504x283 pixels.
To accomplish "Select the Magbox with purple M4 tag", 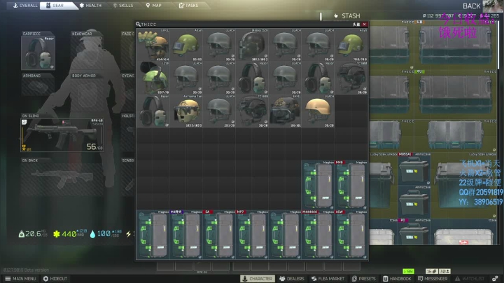I will pyautogui.click(x=186, y=235).
